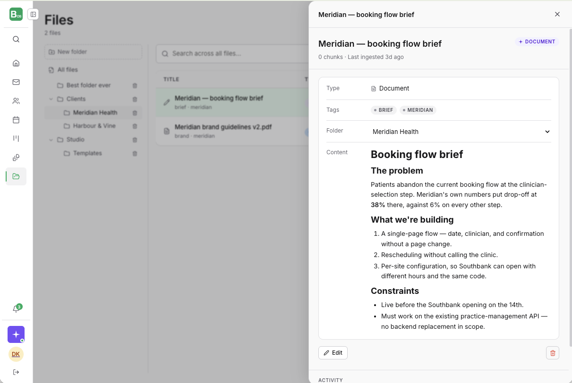Open the copy/documents sidebar icon
Screen dimensions: 572x383
tap(16, 158)
